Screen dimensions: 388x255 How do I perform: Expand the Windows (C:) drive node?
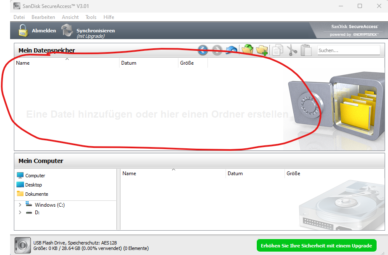20,205
